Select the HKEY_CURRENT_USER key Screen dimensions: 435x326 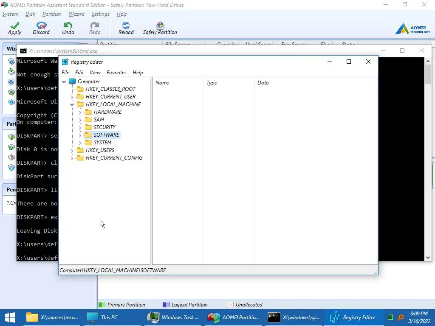tap(110, 96)
